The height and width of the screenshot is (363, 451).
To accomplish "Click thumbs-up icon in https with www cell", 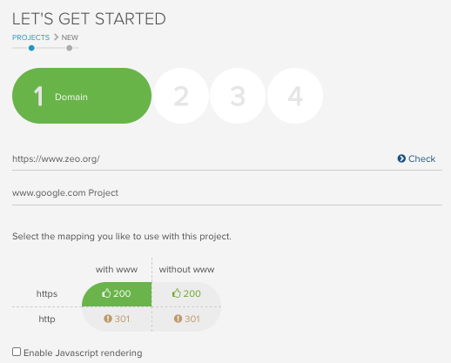I will tap(106, 293).
